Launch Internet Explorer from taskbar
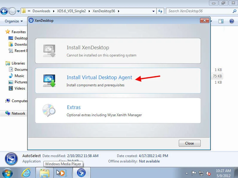This screenshot has width=238, height=178. click(x=26, y=173)
